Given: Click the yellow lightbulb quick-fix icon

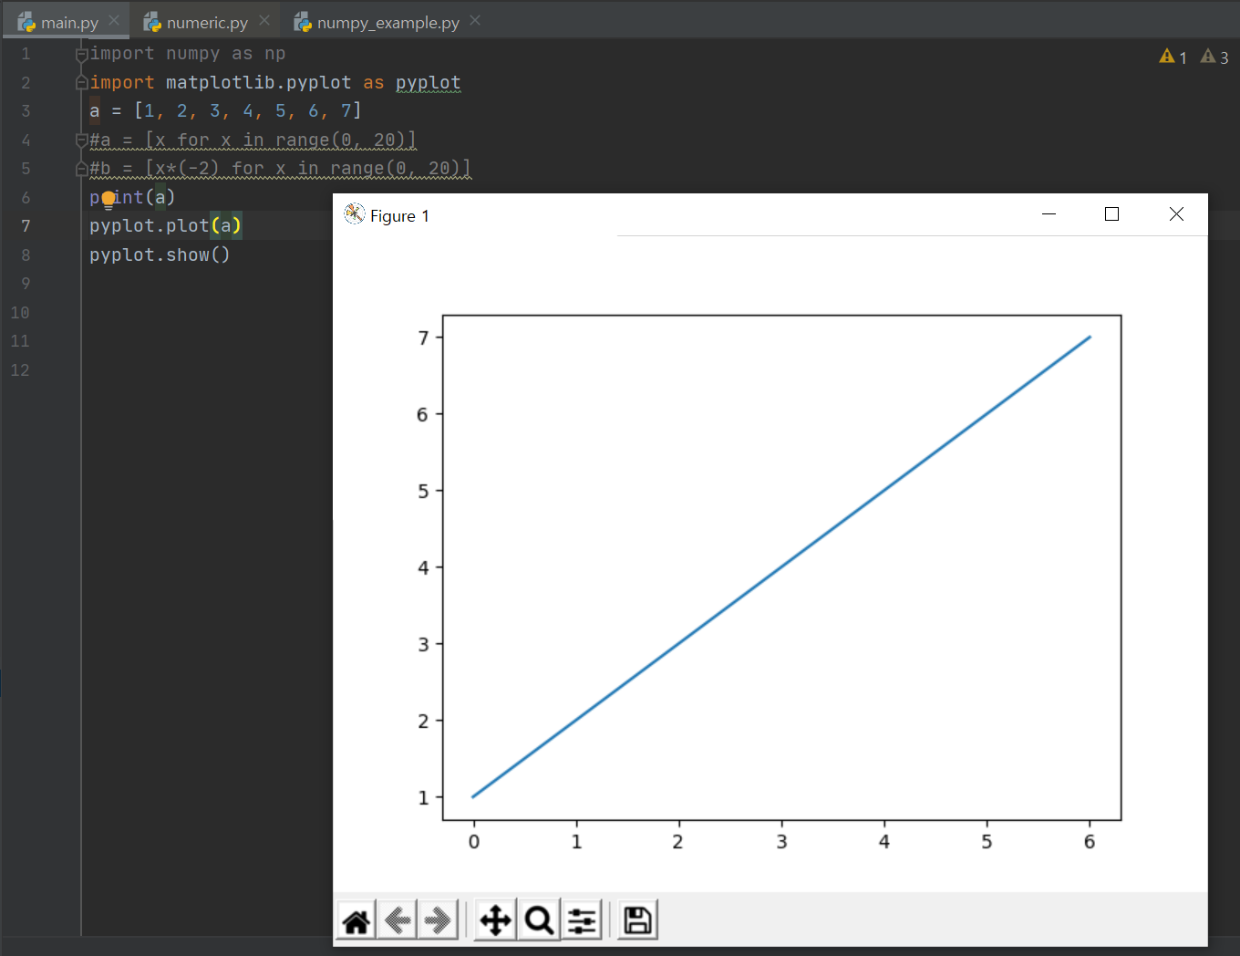Looking at the screenshot, I should 108,199.
